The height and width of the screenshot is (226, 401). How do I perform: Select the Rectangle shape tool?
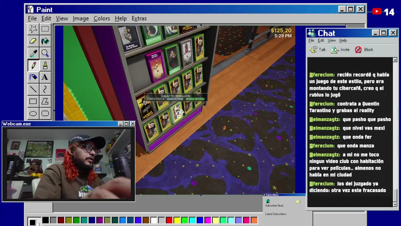click(x=33, y=101)
